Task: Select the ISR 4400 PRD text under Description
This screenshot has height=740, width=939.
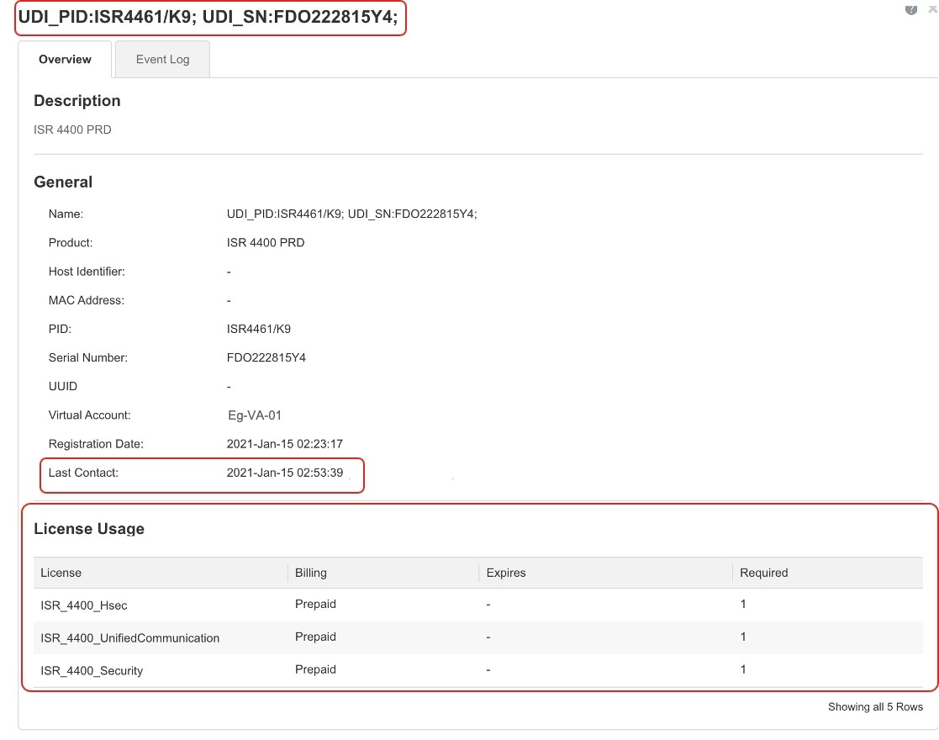Action: [72, 130]
